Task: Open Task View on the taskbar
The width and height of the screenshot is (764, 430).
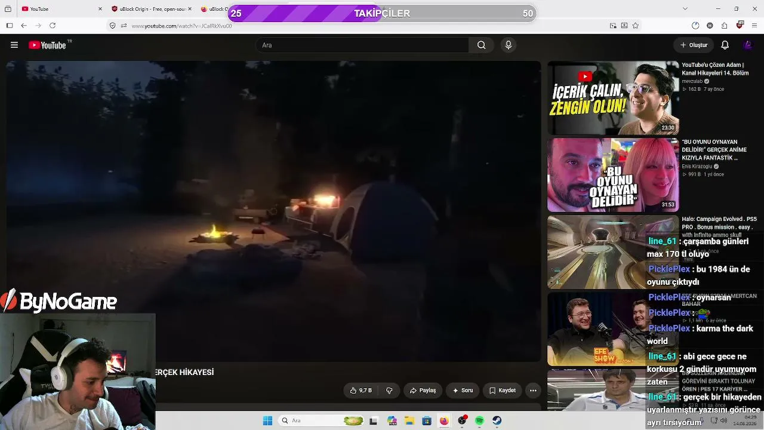Action: (374, 420)
